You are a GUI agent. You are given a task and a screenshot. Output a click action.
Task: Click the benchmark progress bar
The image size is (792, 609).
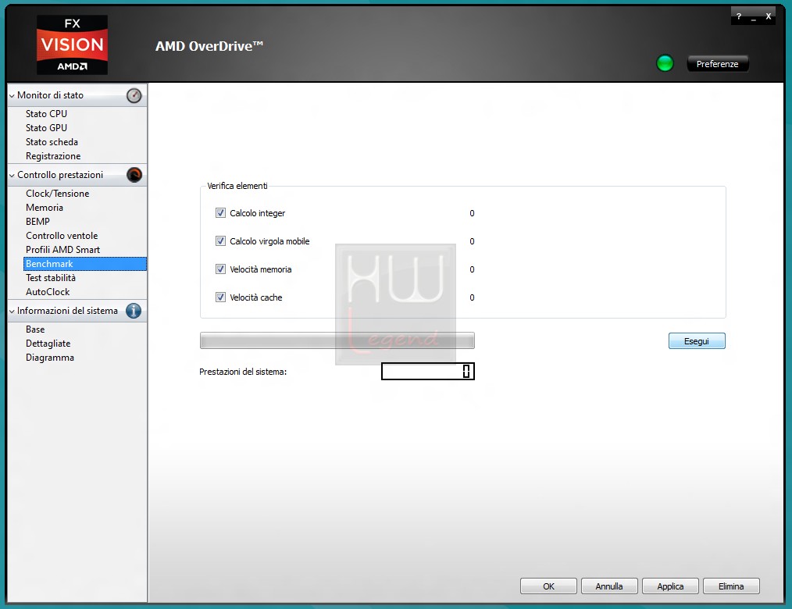click(x=337, y=340)
